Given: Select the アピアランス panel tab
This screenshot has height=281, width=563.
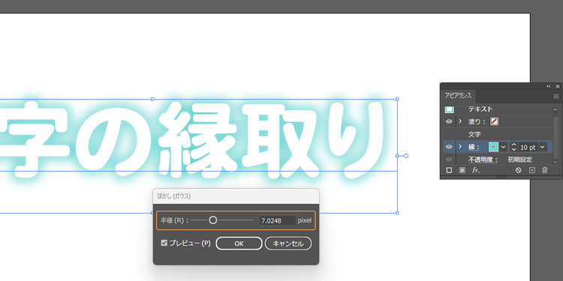Looking at the screenshot, I should (458, 96).
